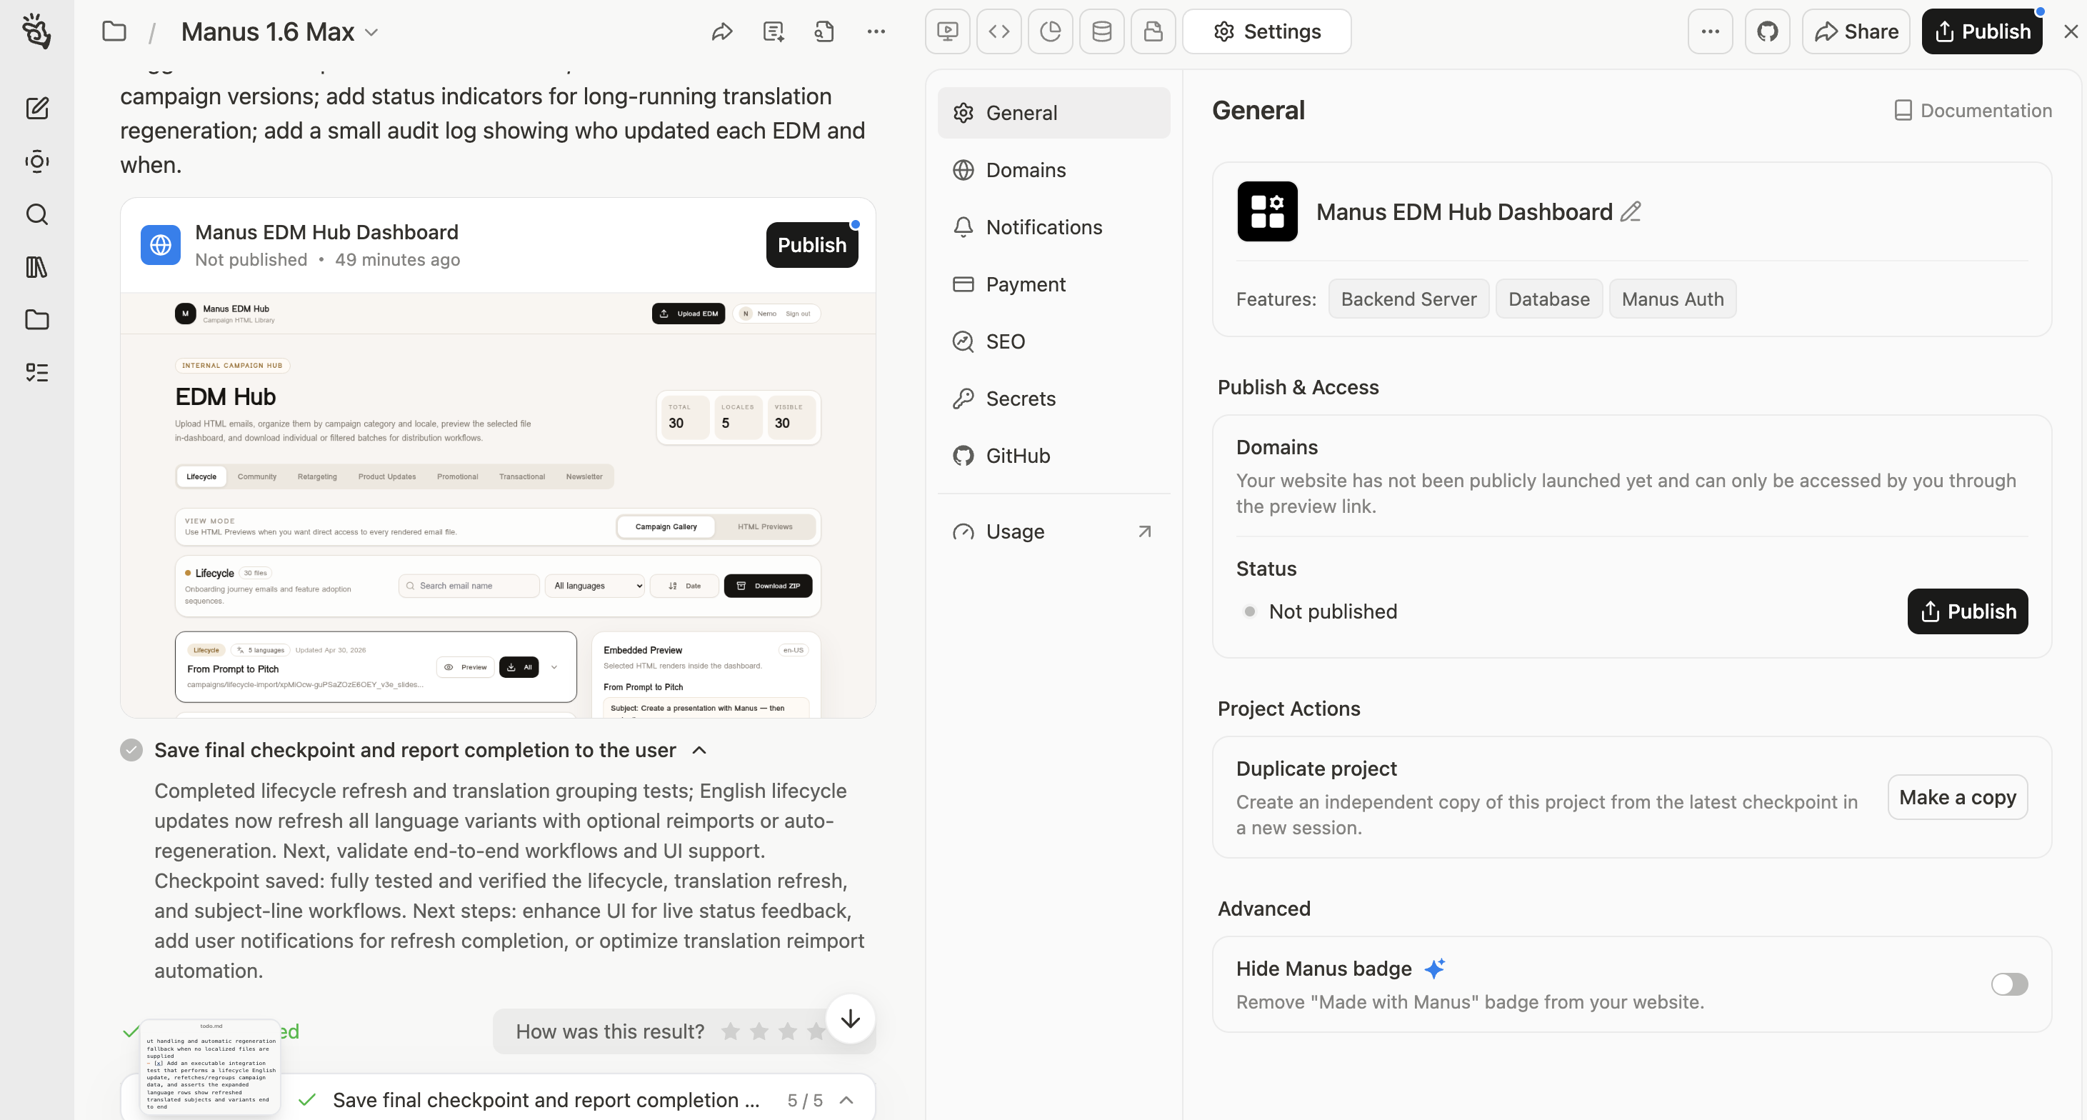Click the GitHub icon in top toolbar
The image size is (2087, 1120).
coord(1767,31)
